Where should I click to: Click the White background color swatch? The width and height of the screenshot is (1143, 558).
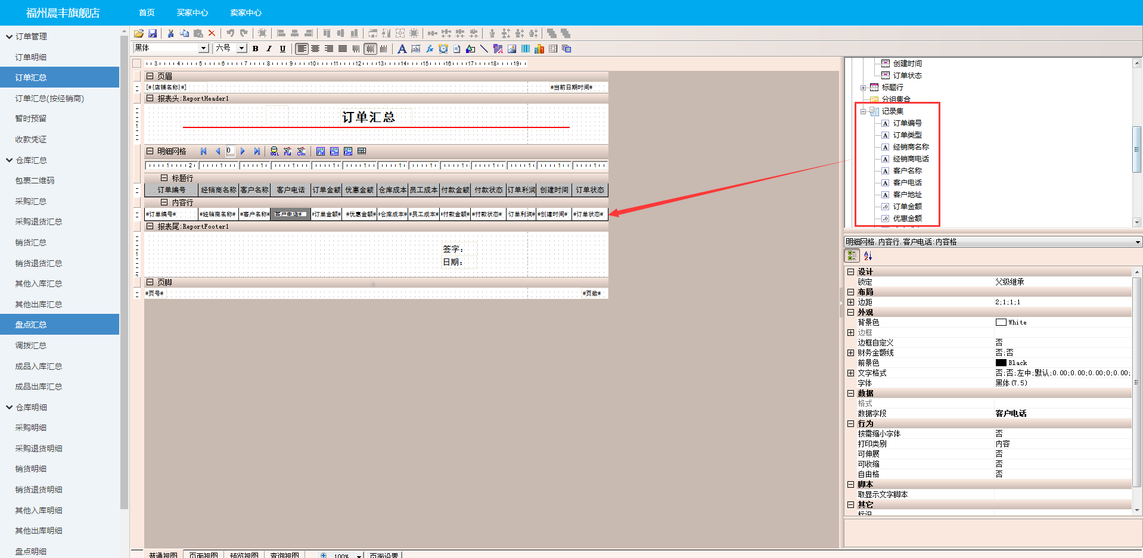pos(1001,322)
